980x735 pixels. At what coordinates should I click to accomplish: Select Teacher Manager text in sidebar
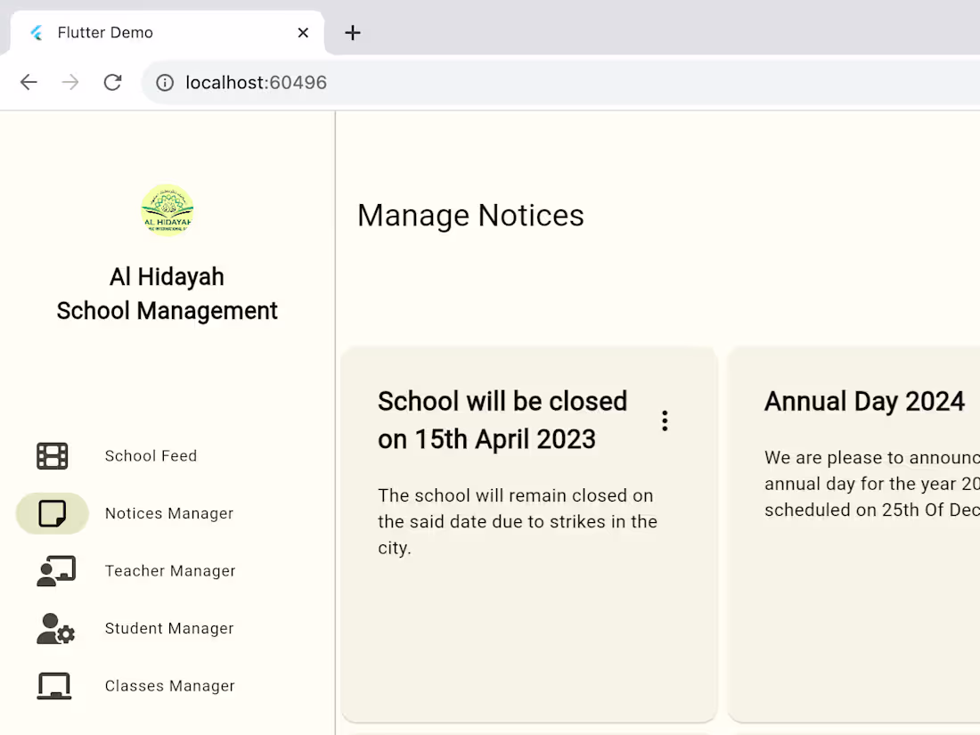point(170,571)
